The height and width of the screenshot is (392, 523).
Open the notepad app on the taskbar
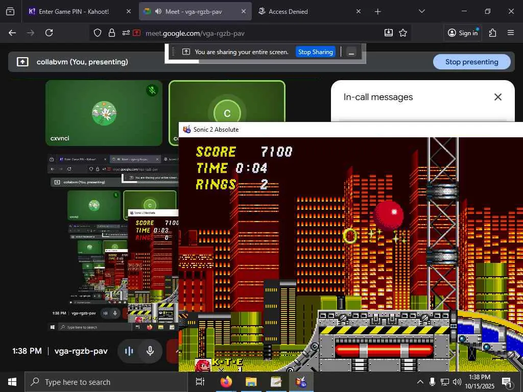coord(276,382)
